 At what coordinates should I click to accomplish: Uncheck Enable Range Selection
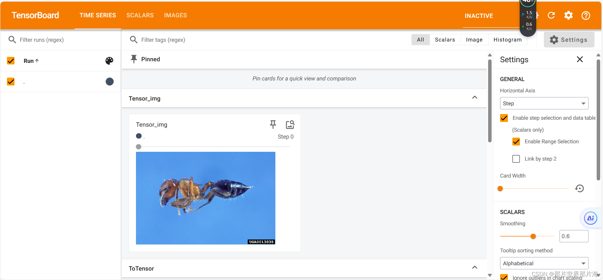tap(516, 142)
